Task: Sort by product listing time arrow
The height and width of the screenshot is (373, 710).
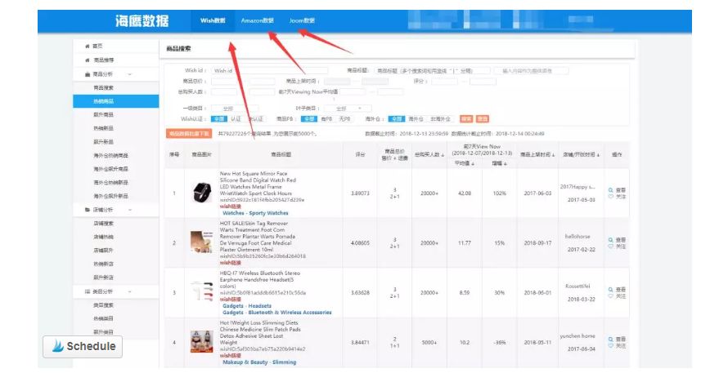Action: pos(553,155)
